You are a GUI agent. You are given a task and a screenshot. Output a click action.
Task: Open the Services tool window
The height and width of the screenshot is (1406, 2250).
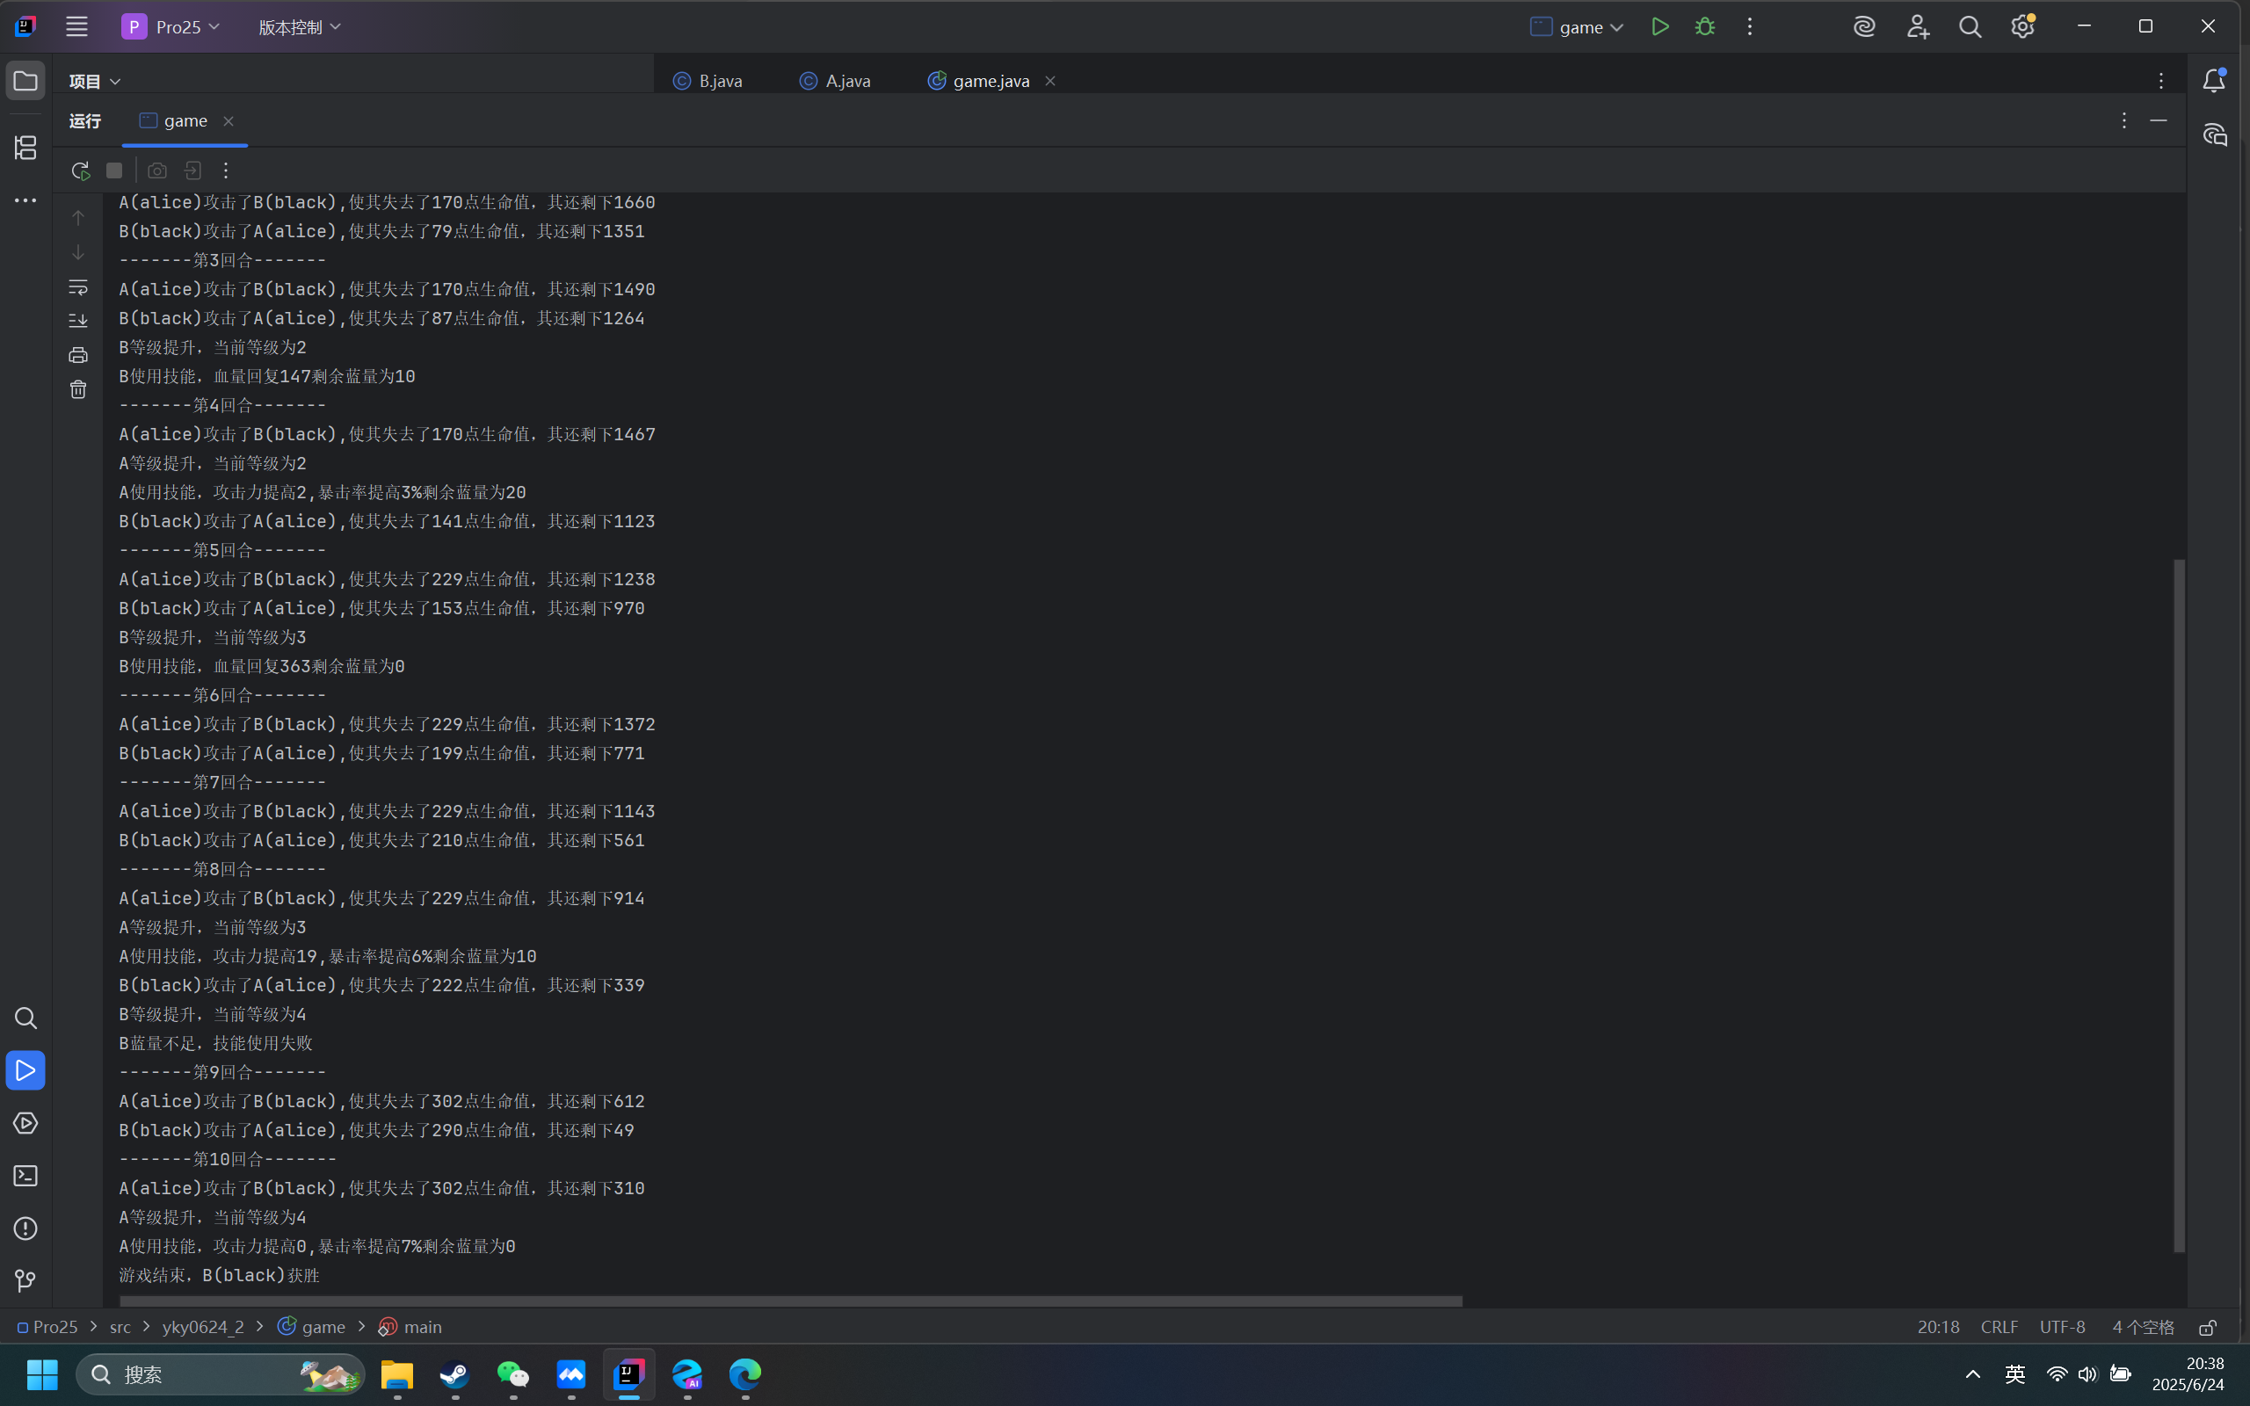click(x=26, y=1123)
